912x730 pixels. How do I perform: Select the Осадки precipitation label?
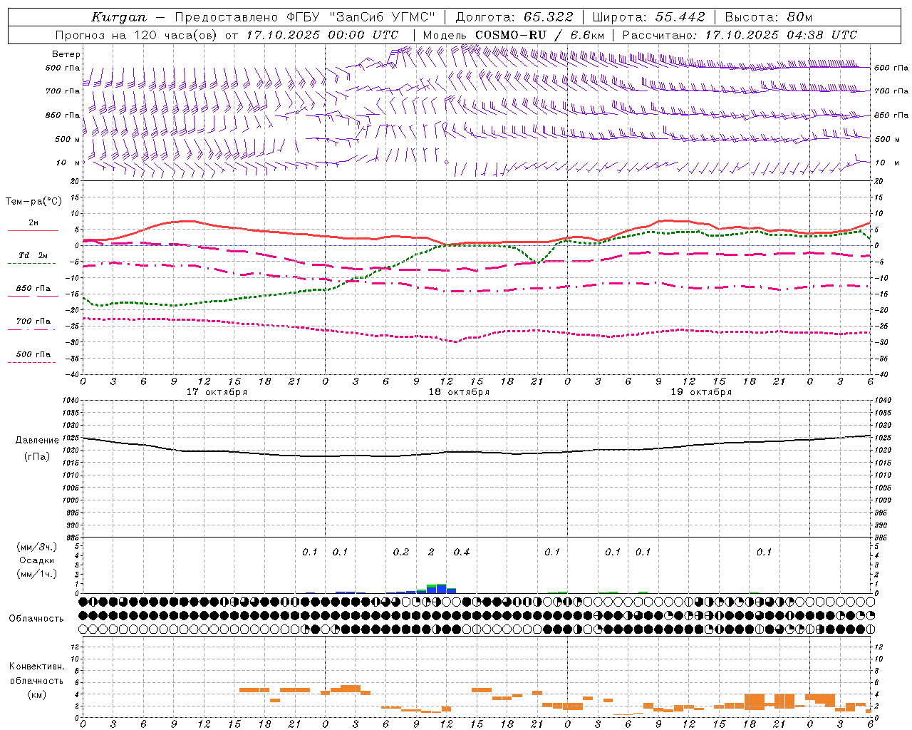(x=37, y=560)
